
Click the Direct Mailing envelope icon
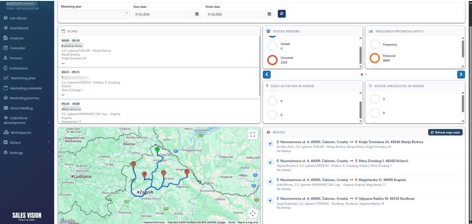click(x=6, y=108)
